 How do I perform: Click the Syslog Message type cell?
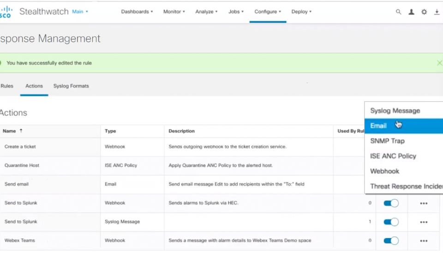pyautogui.click(x=122, y=222)
